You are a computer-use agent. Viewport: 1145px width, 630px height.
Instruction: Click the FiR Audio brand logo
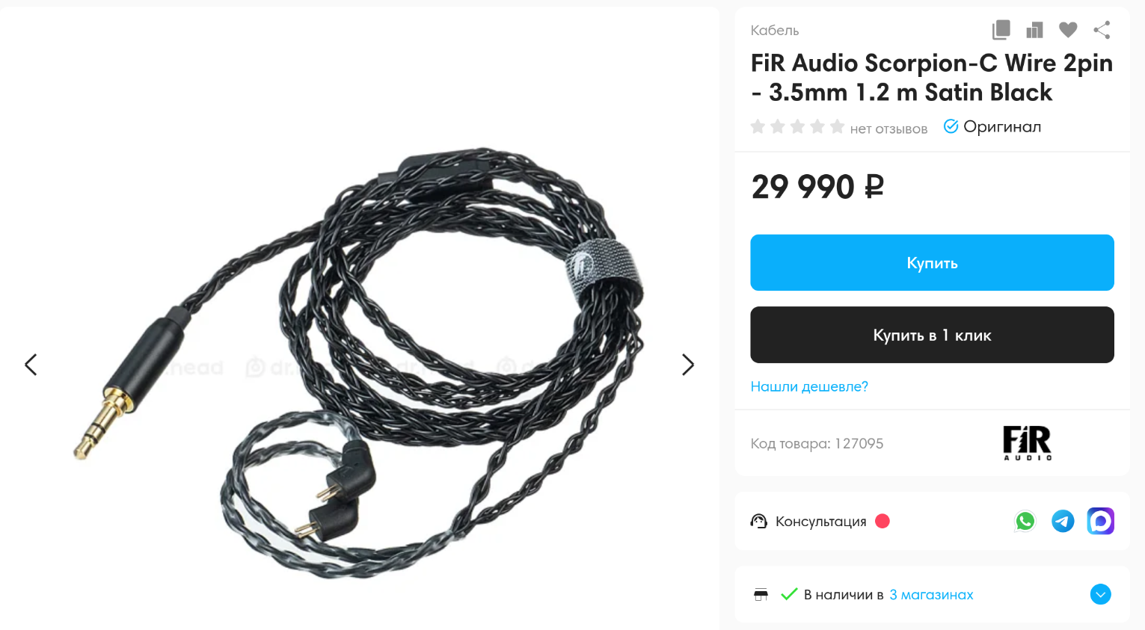[1027, 442]
